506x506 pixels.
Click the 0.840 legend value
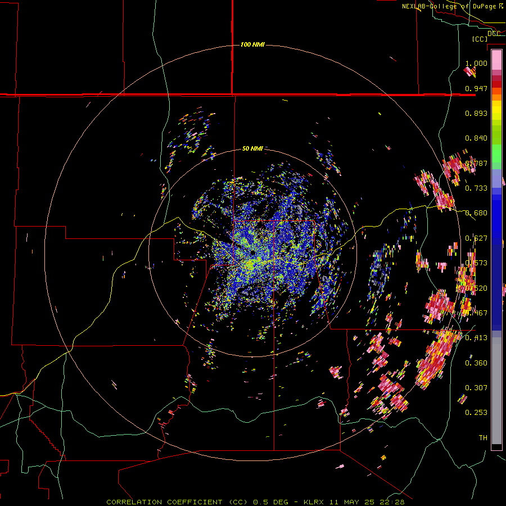click(476, 138)
